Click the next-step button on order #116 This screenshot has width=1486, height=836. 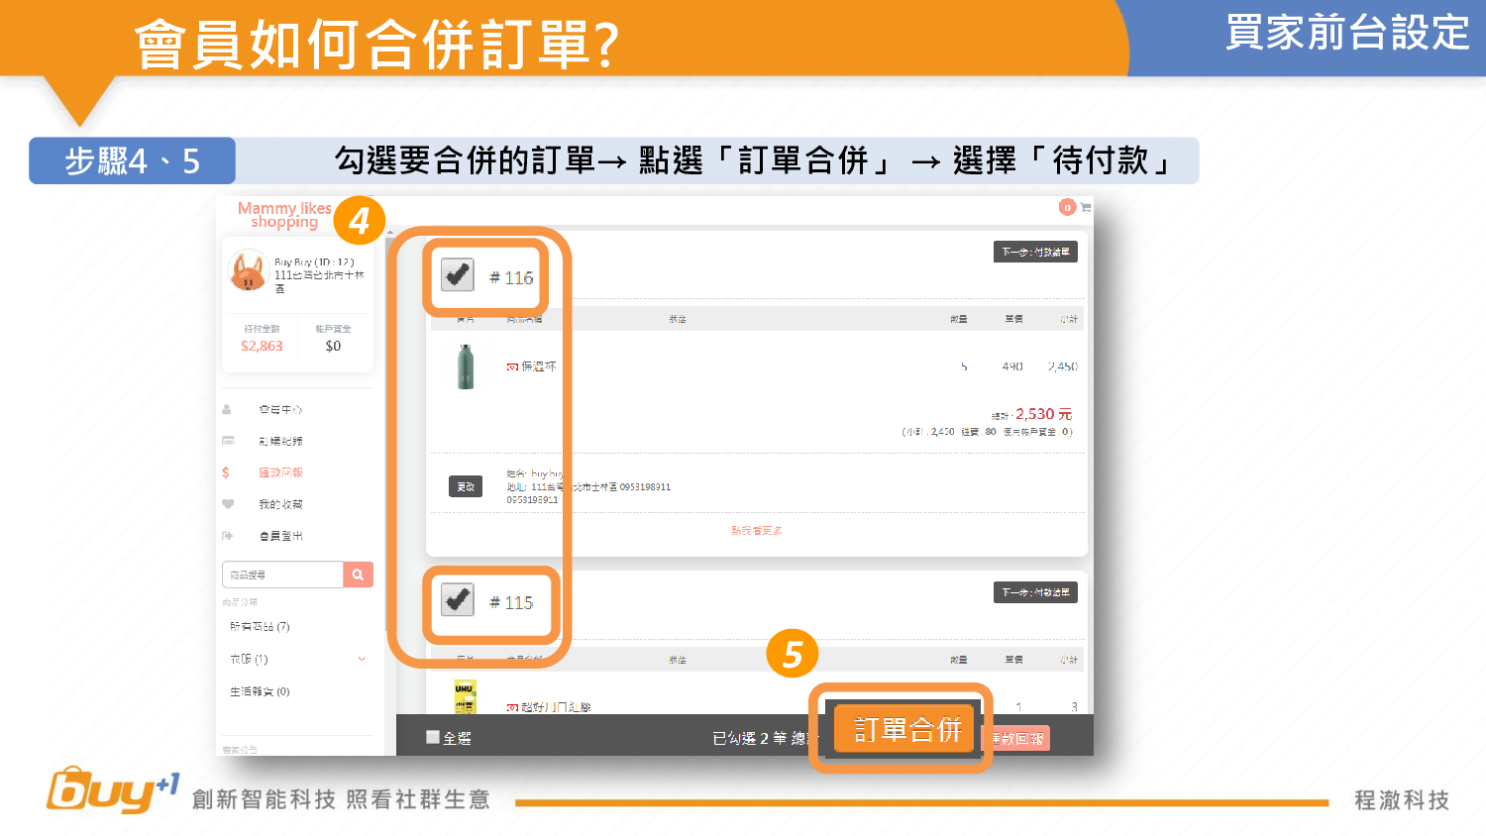[1034, 252]
